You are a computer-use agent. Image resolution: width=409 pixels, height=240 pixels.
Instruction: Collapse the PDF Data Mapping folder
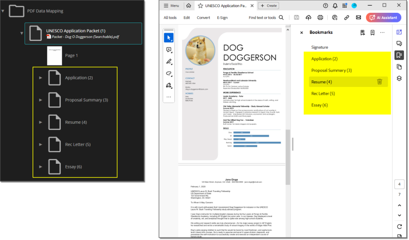coord(3,11)
